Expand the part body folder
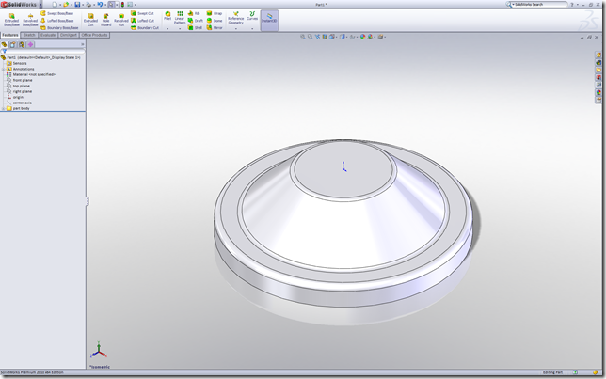Viewport: 606px width, 379px height. tap(3, 108)
